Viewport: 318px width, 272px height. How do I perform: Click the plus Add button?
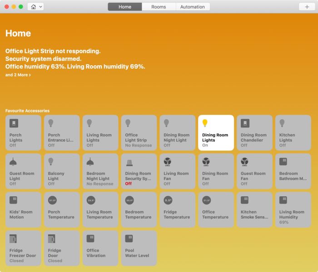point(307,7)
